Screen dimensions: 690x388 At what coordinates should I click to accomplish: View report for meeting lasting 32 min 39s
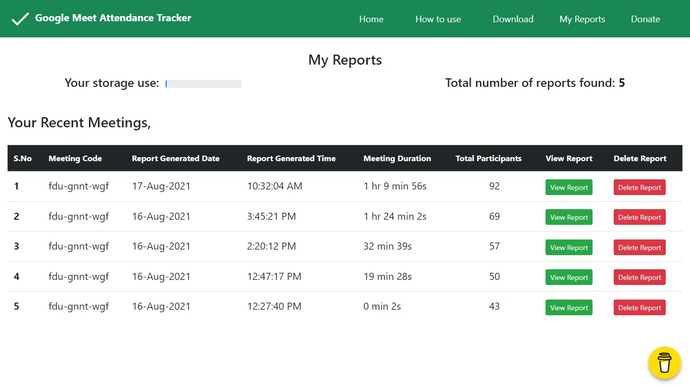click(569, 247)
